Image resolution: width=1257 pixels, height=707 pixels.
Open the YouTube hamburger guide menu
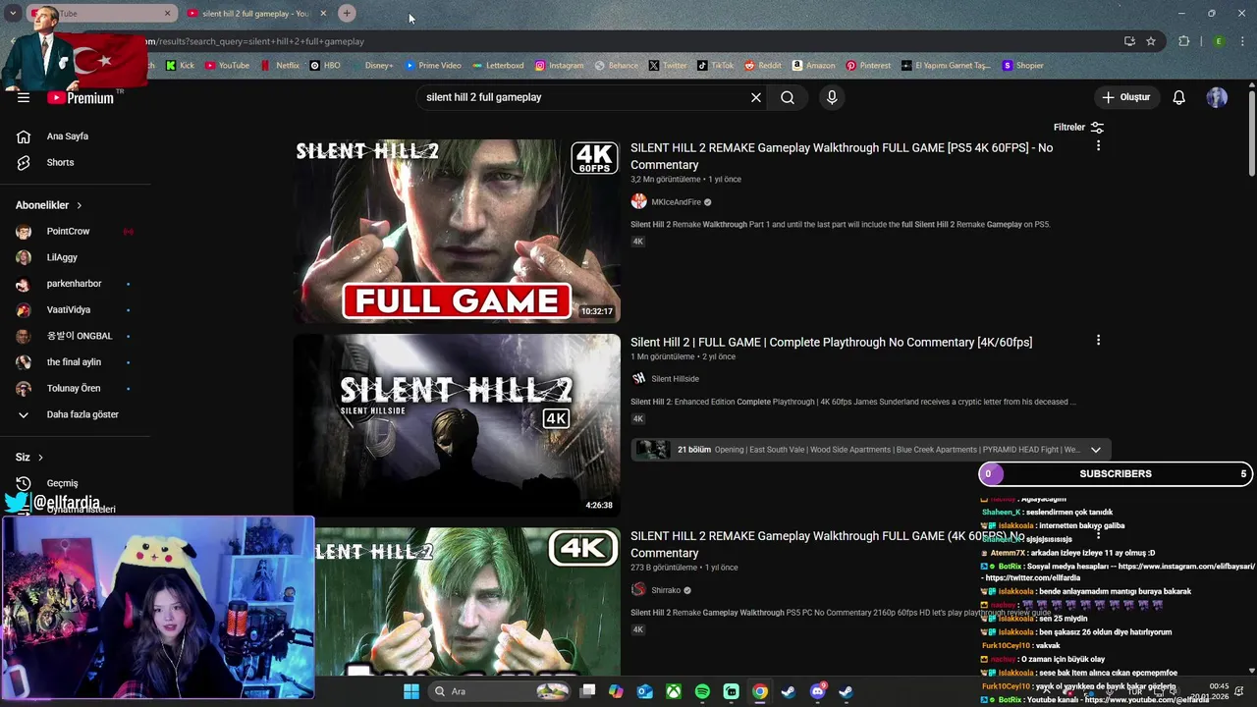[24, 97]
